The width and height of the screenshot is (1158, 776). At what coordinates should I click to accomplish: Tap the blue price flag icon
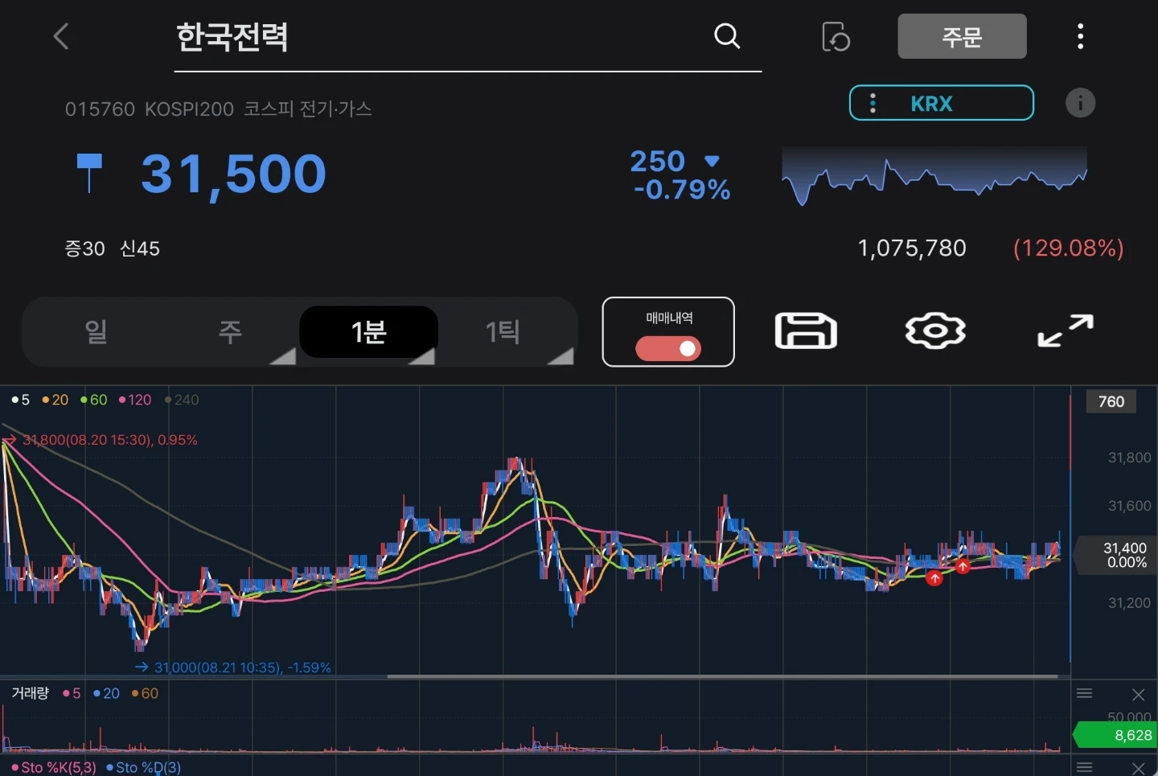(88, 173)
